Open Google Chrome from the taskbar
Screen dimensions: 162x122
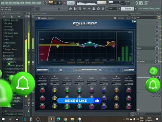[x=65, y=119]
